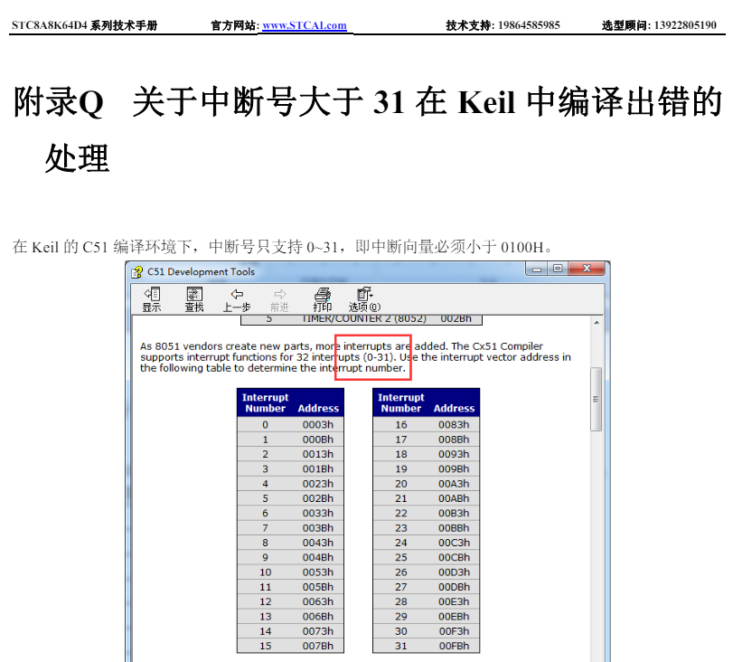Click interrupt number 16 in the table

click(401, 425)
